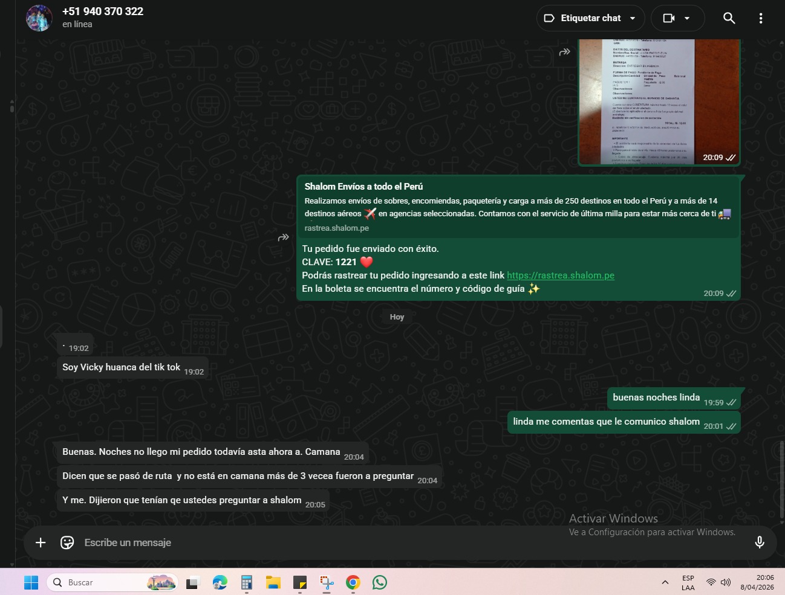This screenshot has width=785, height=595.
Task: Forward the Shalom tracking message
Action: [x=283, y=237]
